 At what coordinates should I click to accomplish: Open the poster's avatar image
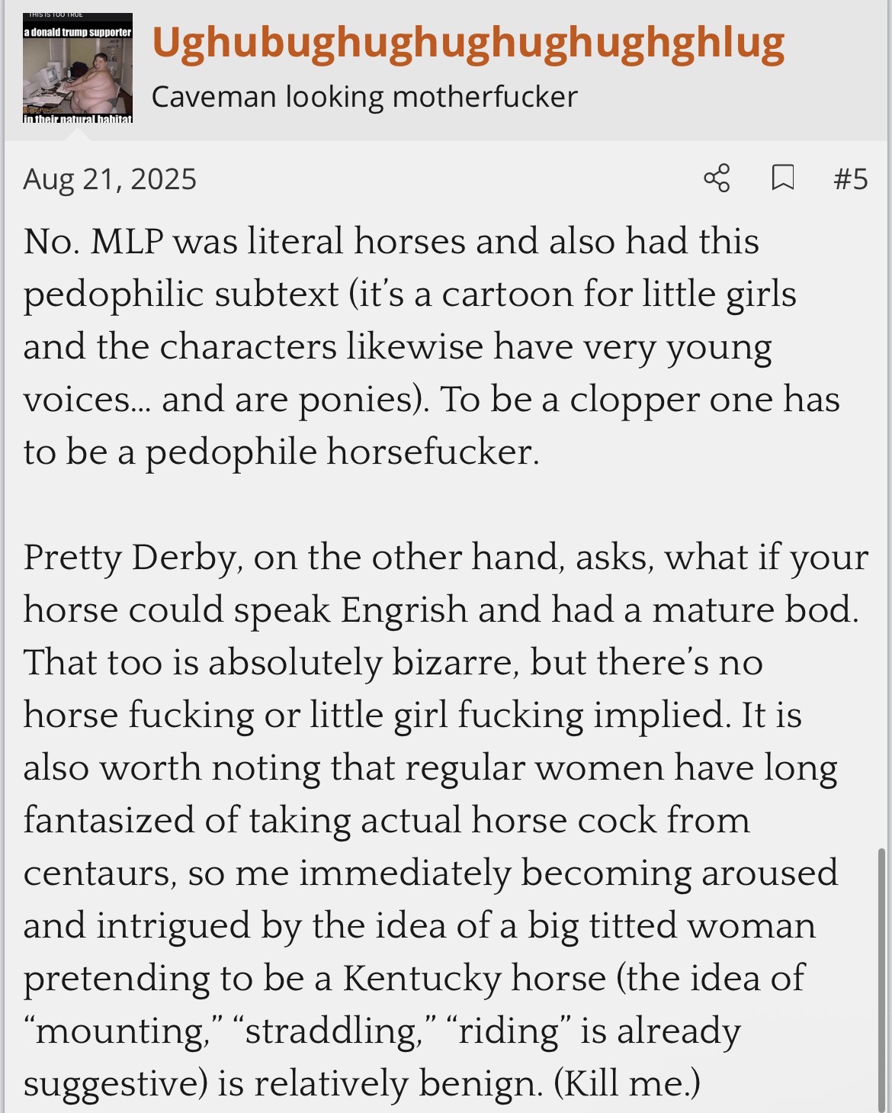point(78,68)
